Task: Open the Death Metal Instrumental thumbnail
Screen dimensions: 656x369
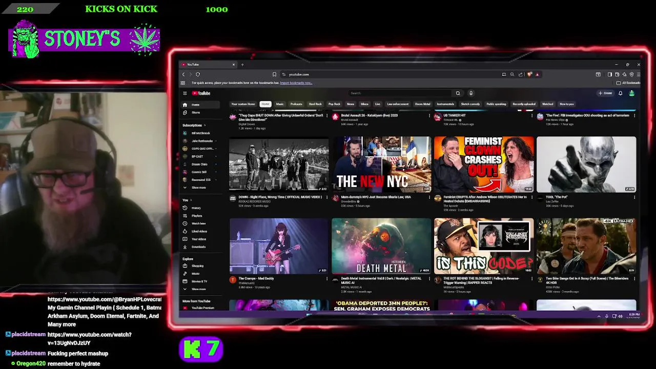Action: (381, 246)
